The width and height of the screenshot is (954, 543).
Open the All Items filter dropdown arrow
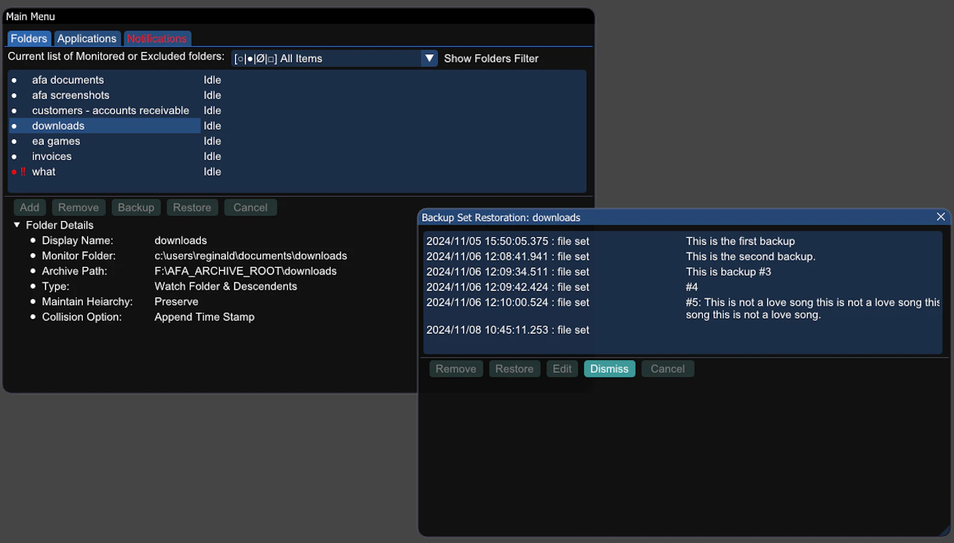click(429, 58)
